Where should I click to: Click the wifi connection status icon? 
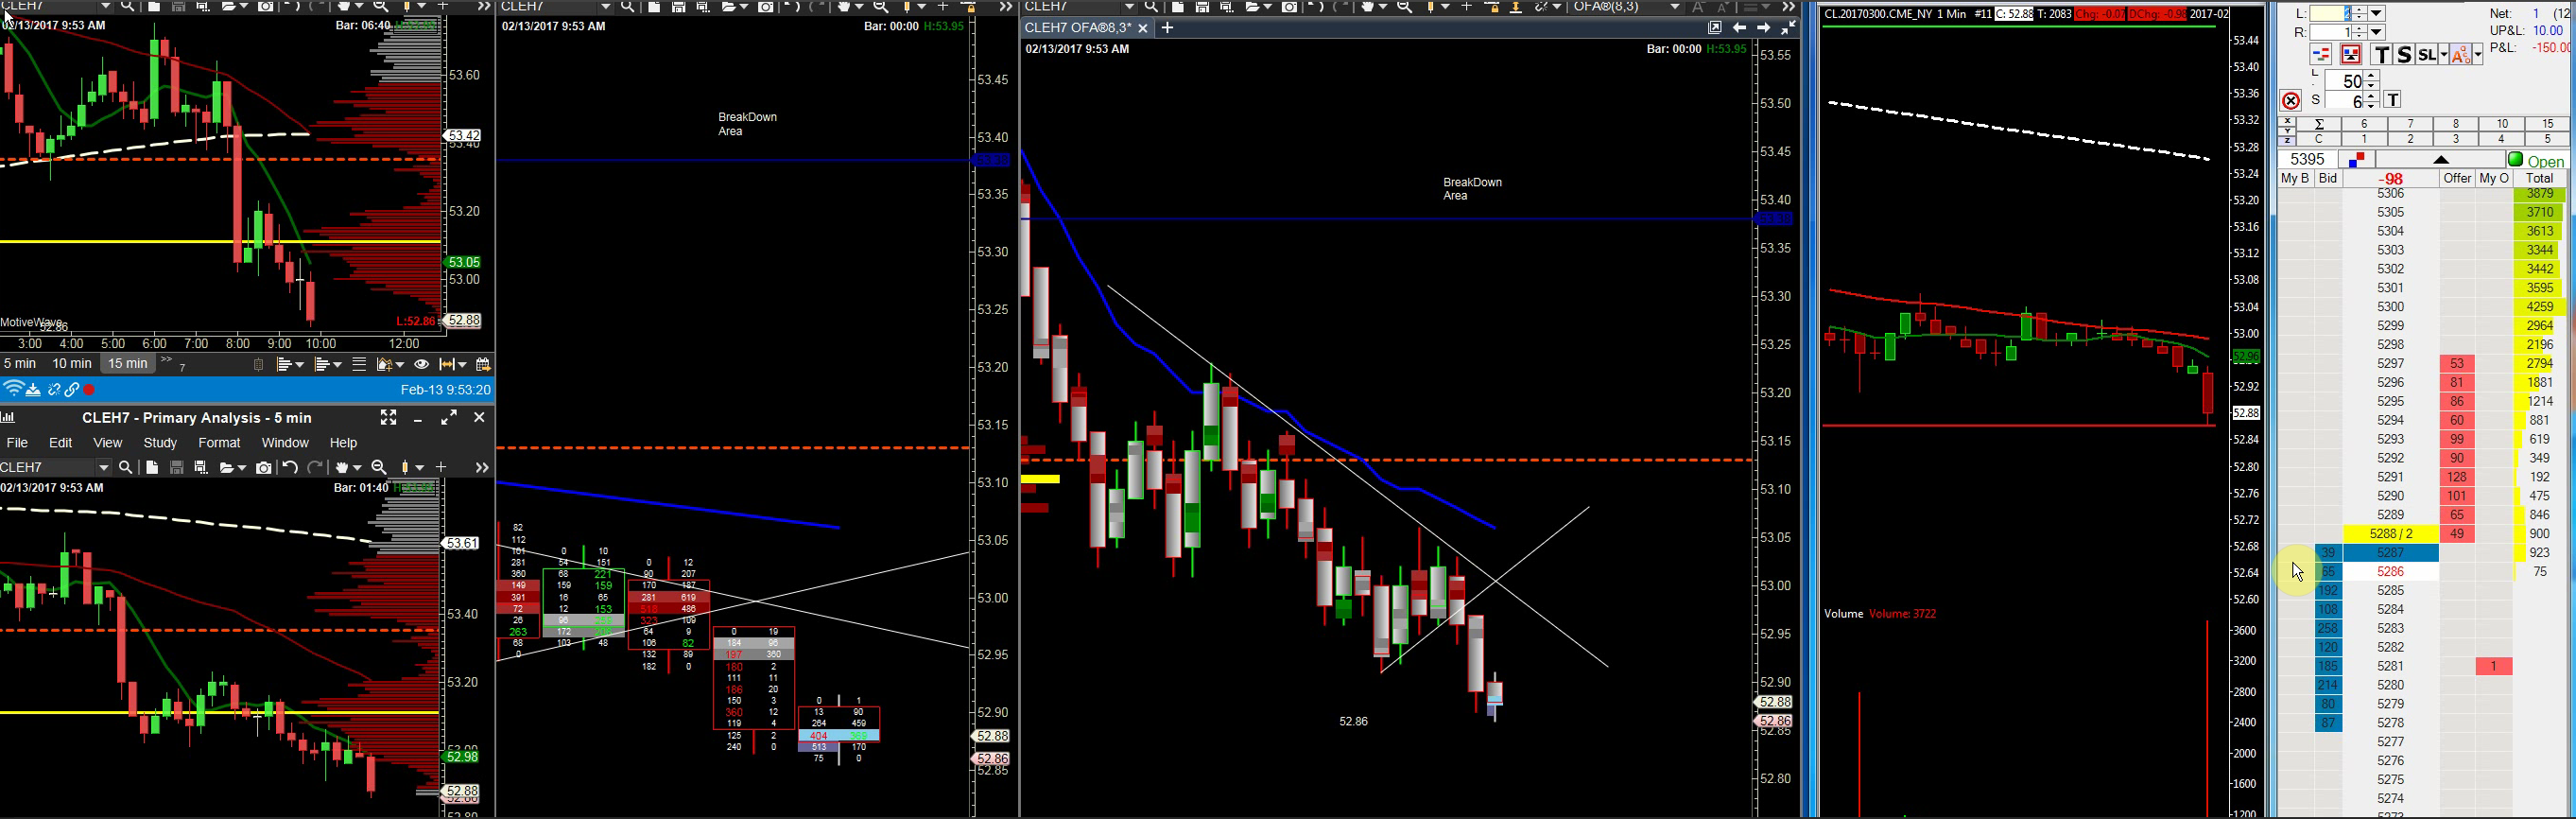pyautogui.click(x=13, y=389)
